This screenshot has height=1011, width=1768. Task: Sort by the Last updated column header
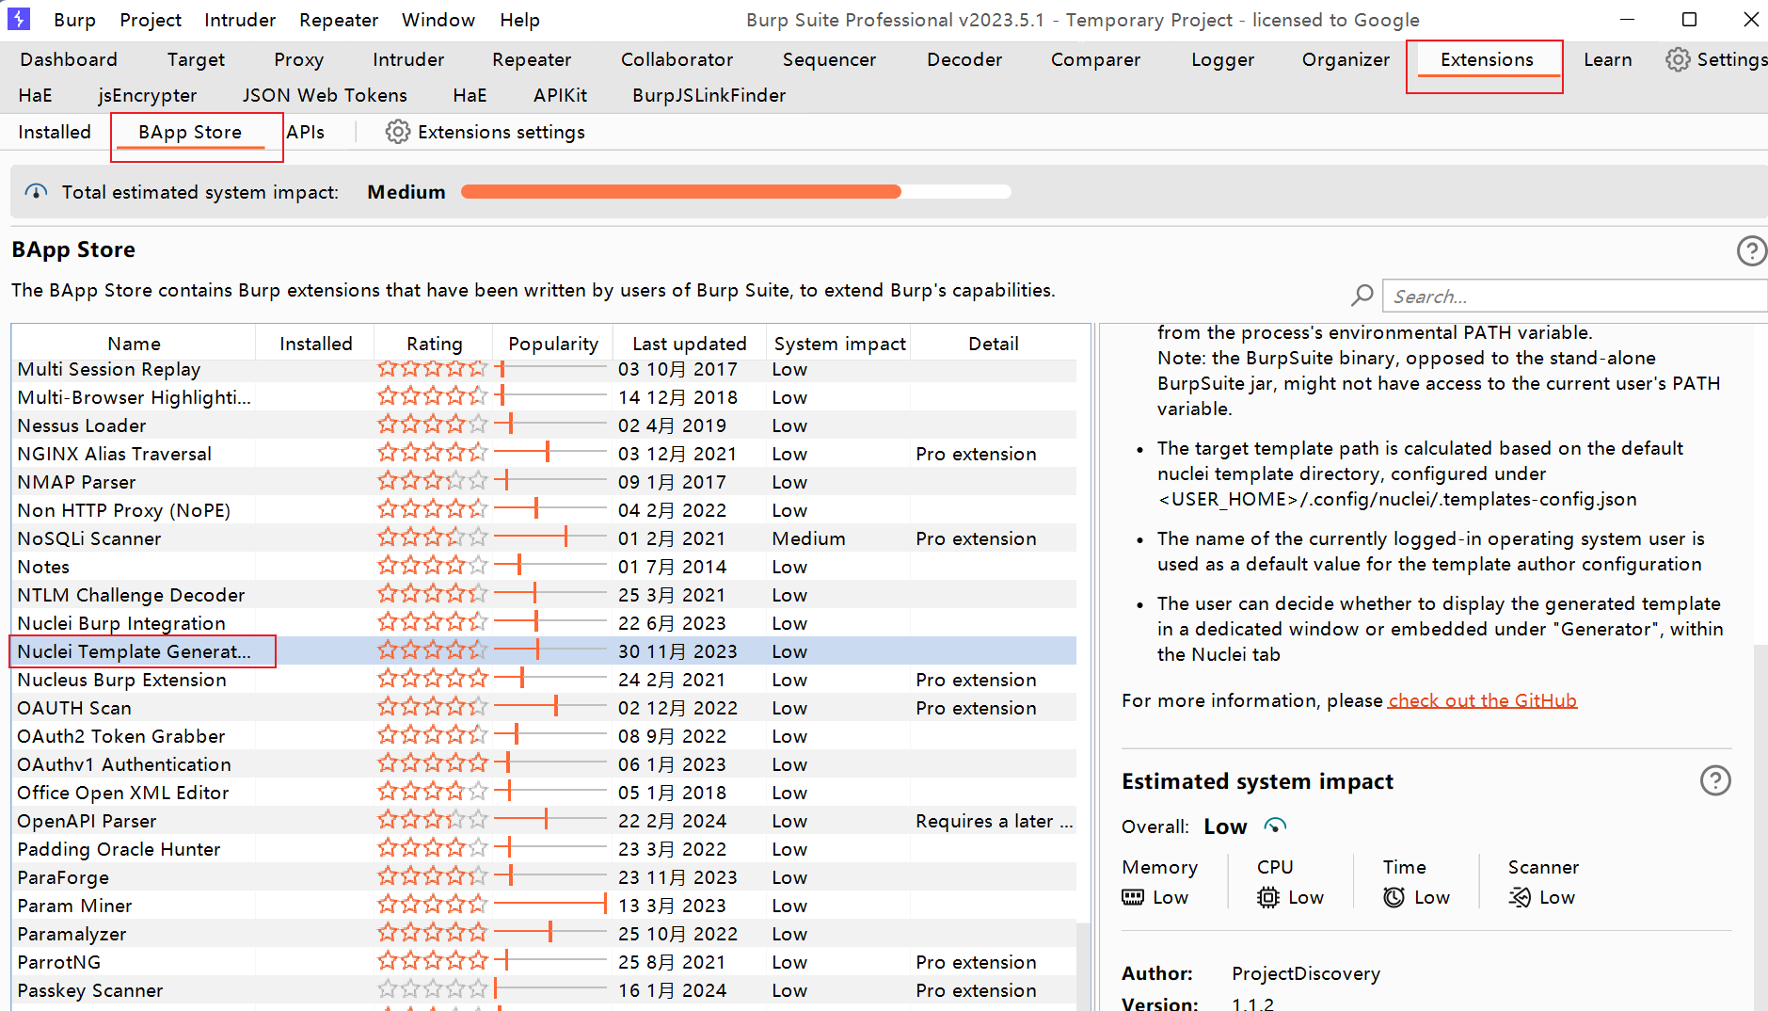pos(689,344)
